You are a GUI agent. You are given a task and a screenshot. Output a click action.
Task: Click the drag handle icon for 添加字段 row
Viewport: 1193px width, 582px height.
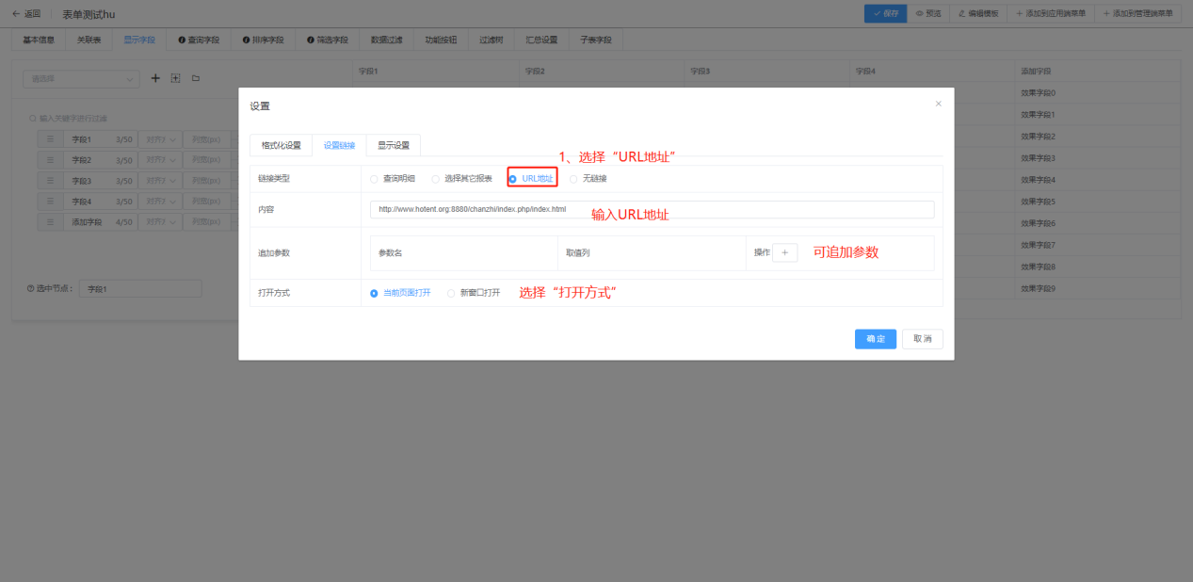click(51, 222)
